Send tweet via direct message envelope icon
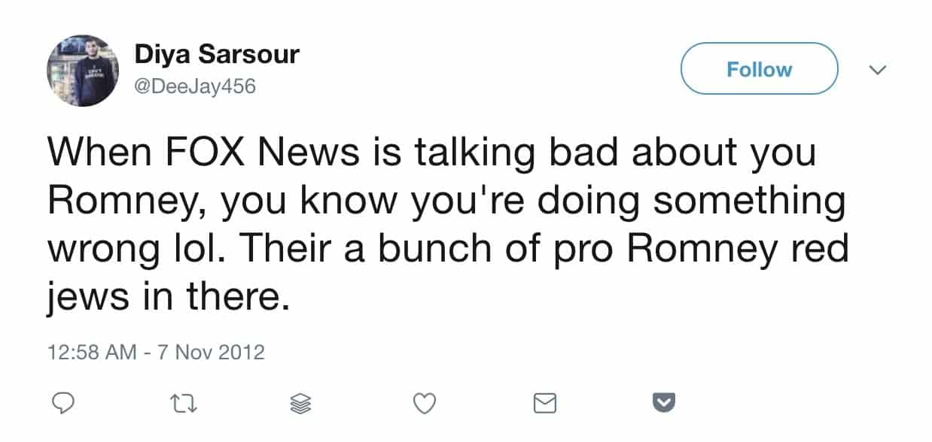Image resolution: width=932 pixels, height=442 pixels. tap(544, 404)
